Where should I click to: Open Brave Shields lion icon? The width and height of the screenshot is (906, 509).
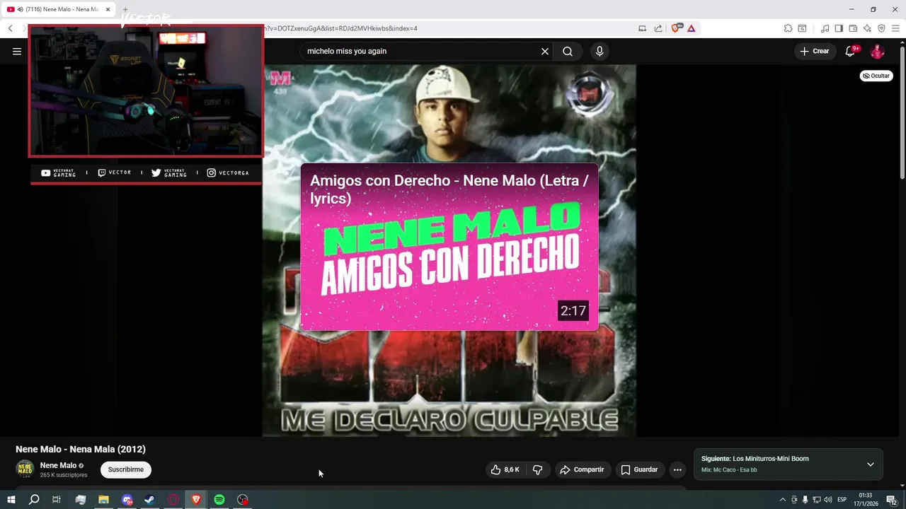(676, 28)
